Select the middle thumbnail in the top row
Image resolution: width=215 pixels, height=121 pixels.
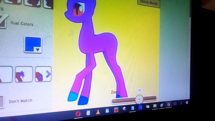pyautogui.click(x=32, y=3)
